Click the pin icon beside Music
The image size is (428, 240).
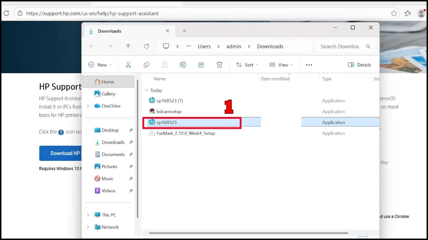(x=131, y=178)
